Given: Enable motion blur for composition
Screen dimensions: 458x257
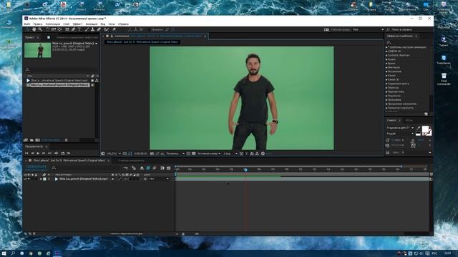Looking at the screenshot, I should pos(155,168).
